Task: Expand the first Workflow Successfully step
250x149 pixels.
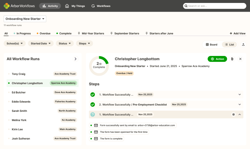Action: pos(240,95)
